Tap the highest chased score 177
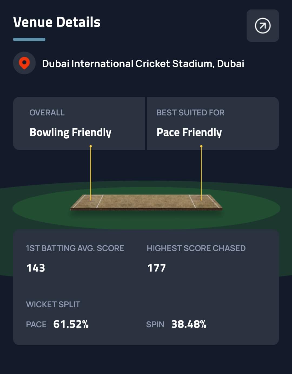Viewport: 292px width, 374px height. tap(156, 268)
